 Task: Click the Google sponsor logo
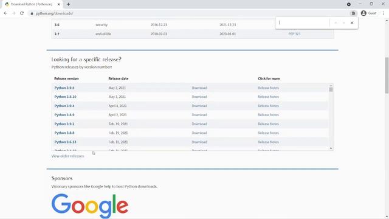coord(90,206)
